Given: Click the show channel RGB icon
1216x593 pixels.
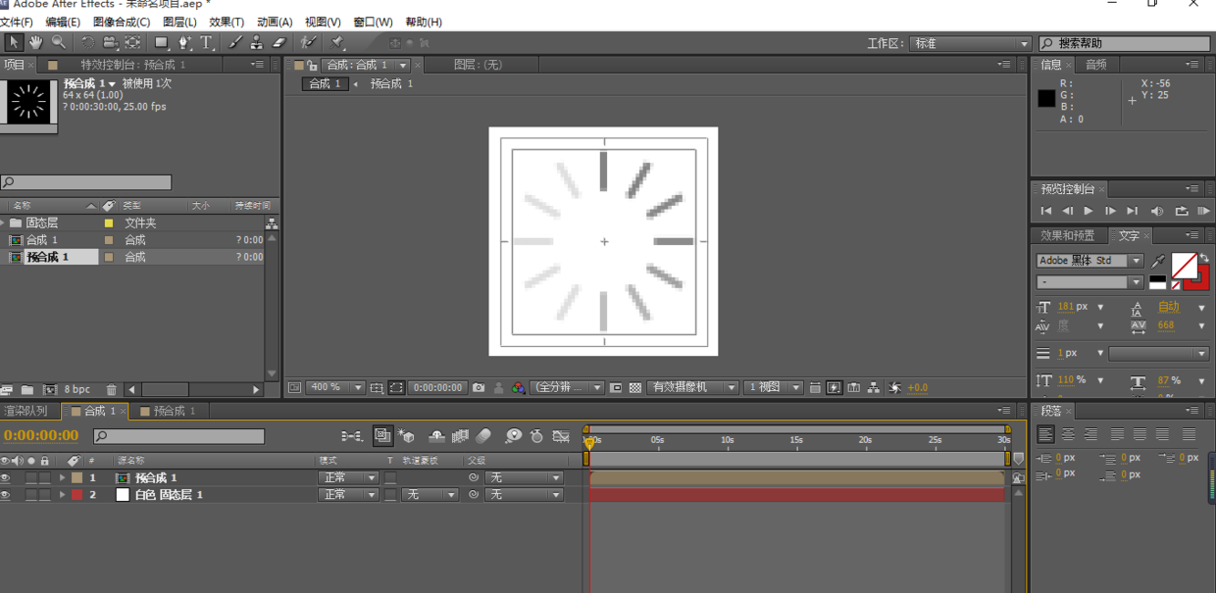Looking at the screenshot, I should (x=519, y=387).
